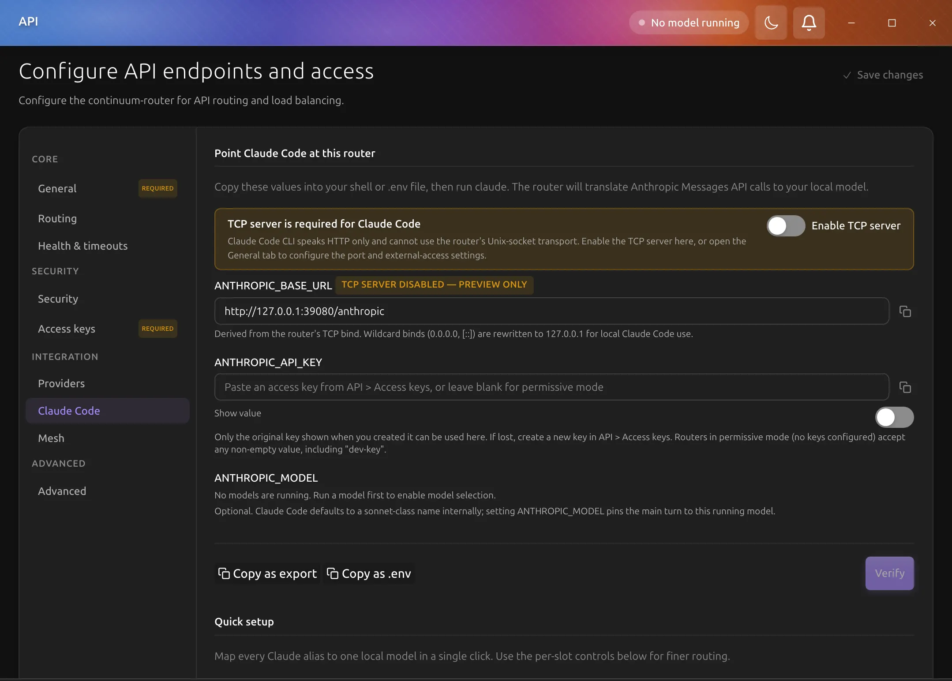The width and height of the screenshot is (952, 681).
Task: Click the Quick setup heading
Action: [x=244, y=622]
